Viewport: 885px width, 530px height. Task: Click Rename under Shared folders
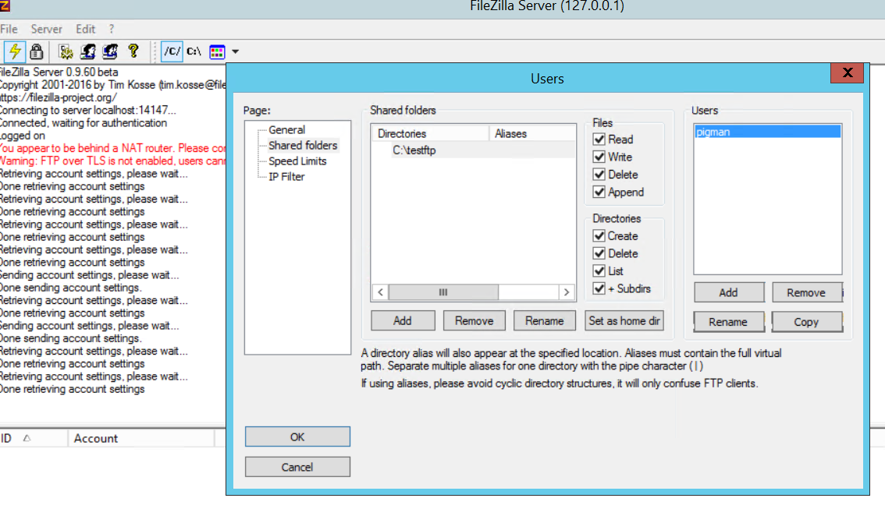tap(545, 321)
